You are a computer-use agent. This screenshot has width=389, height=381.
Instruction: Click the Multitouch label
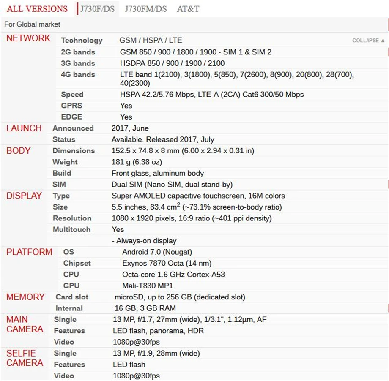[x=71, y=229]
